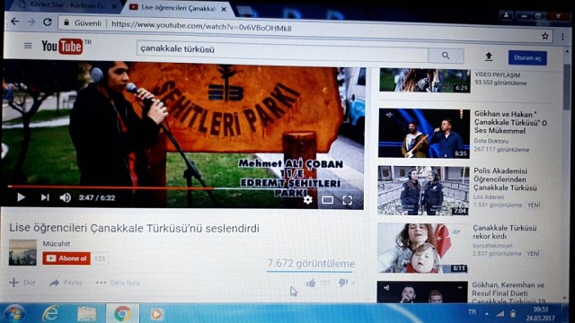Screen dimensions: 575x323
Task: Click the upload video icon
Action: pos(489,57)
